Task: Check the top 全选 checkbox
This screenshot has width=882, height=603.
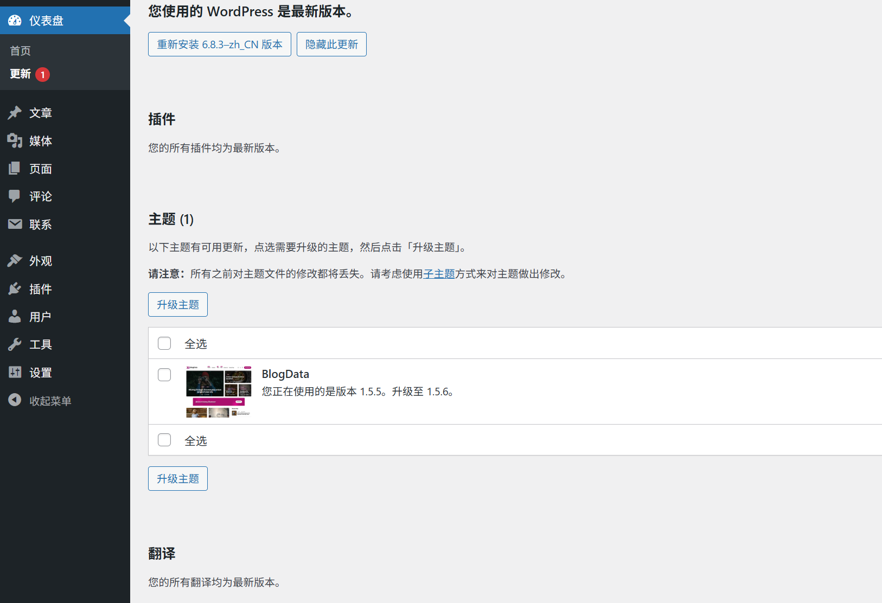Action: (164, 343)
